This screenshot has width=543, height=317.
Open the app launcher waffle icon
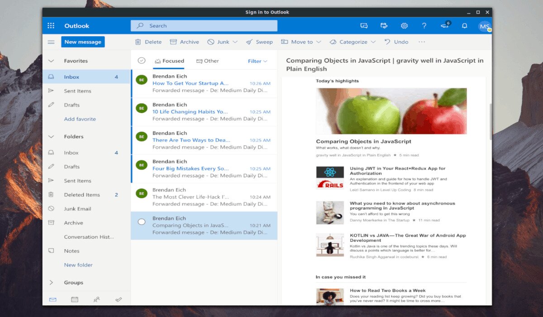click(51, 26)
